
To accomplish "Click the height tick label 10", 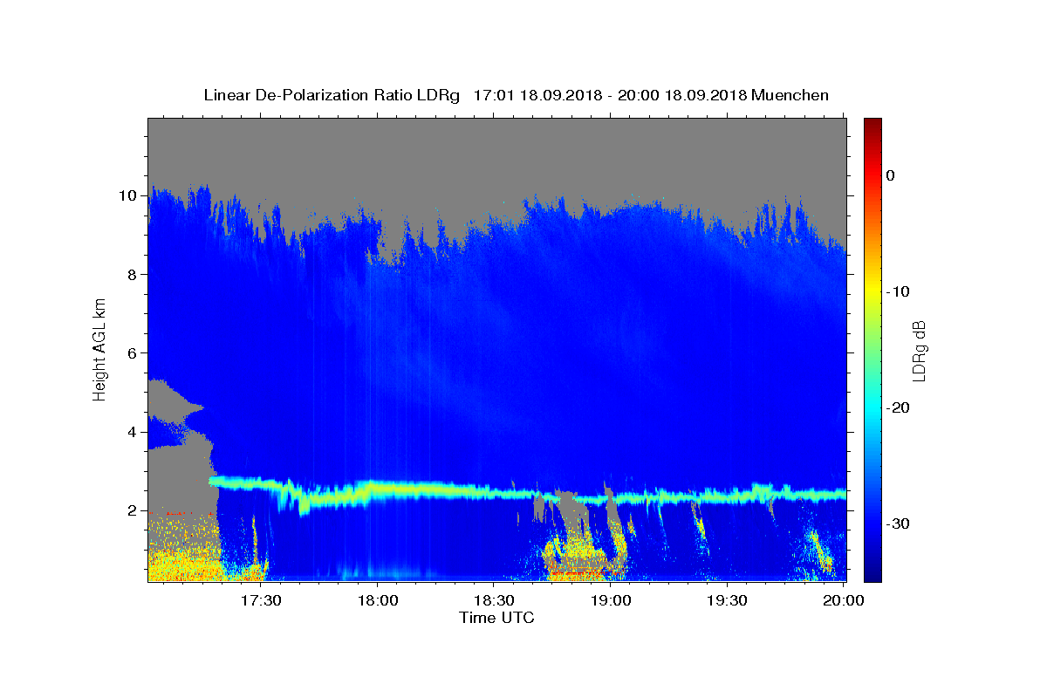I will click(127, 195).
